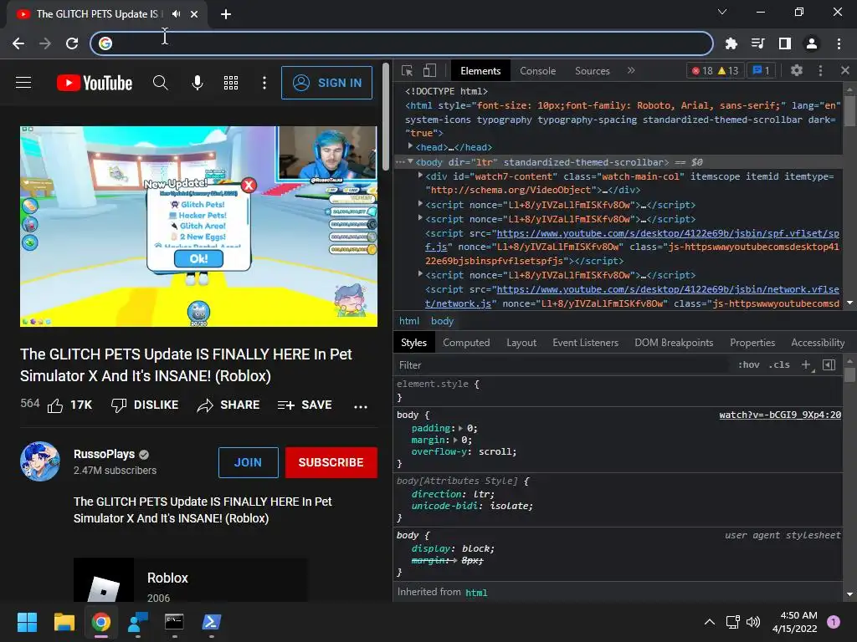Toggle the :hov element state panel
The height and width of the screenshot is (642, 857).
(x=749, y=364)
